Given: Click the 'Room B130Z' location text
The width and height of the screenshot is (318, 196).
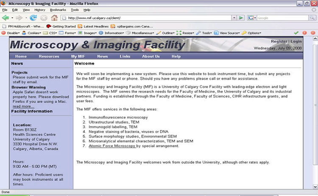Looking at the screenshot, I should point(25,130).
